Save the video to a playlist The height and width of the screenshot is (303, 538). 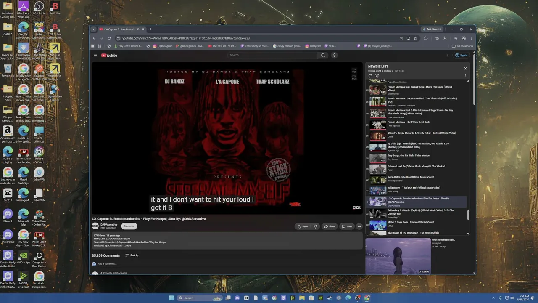347,226
